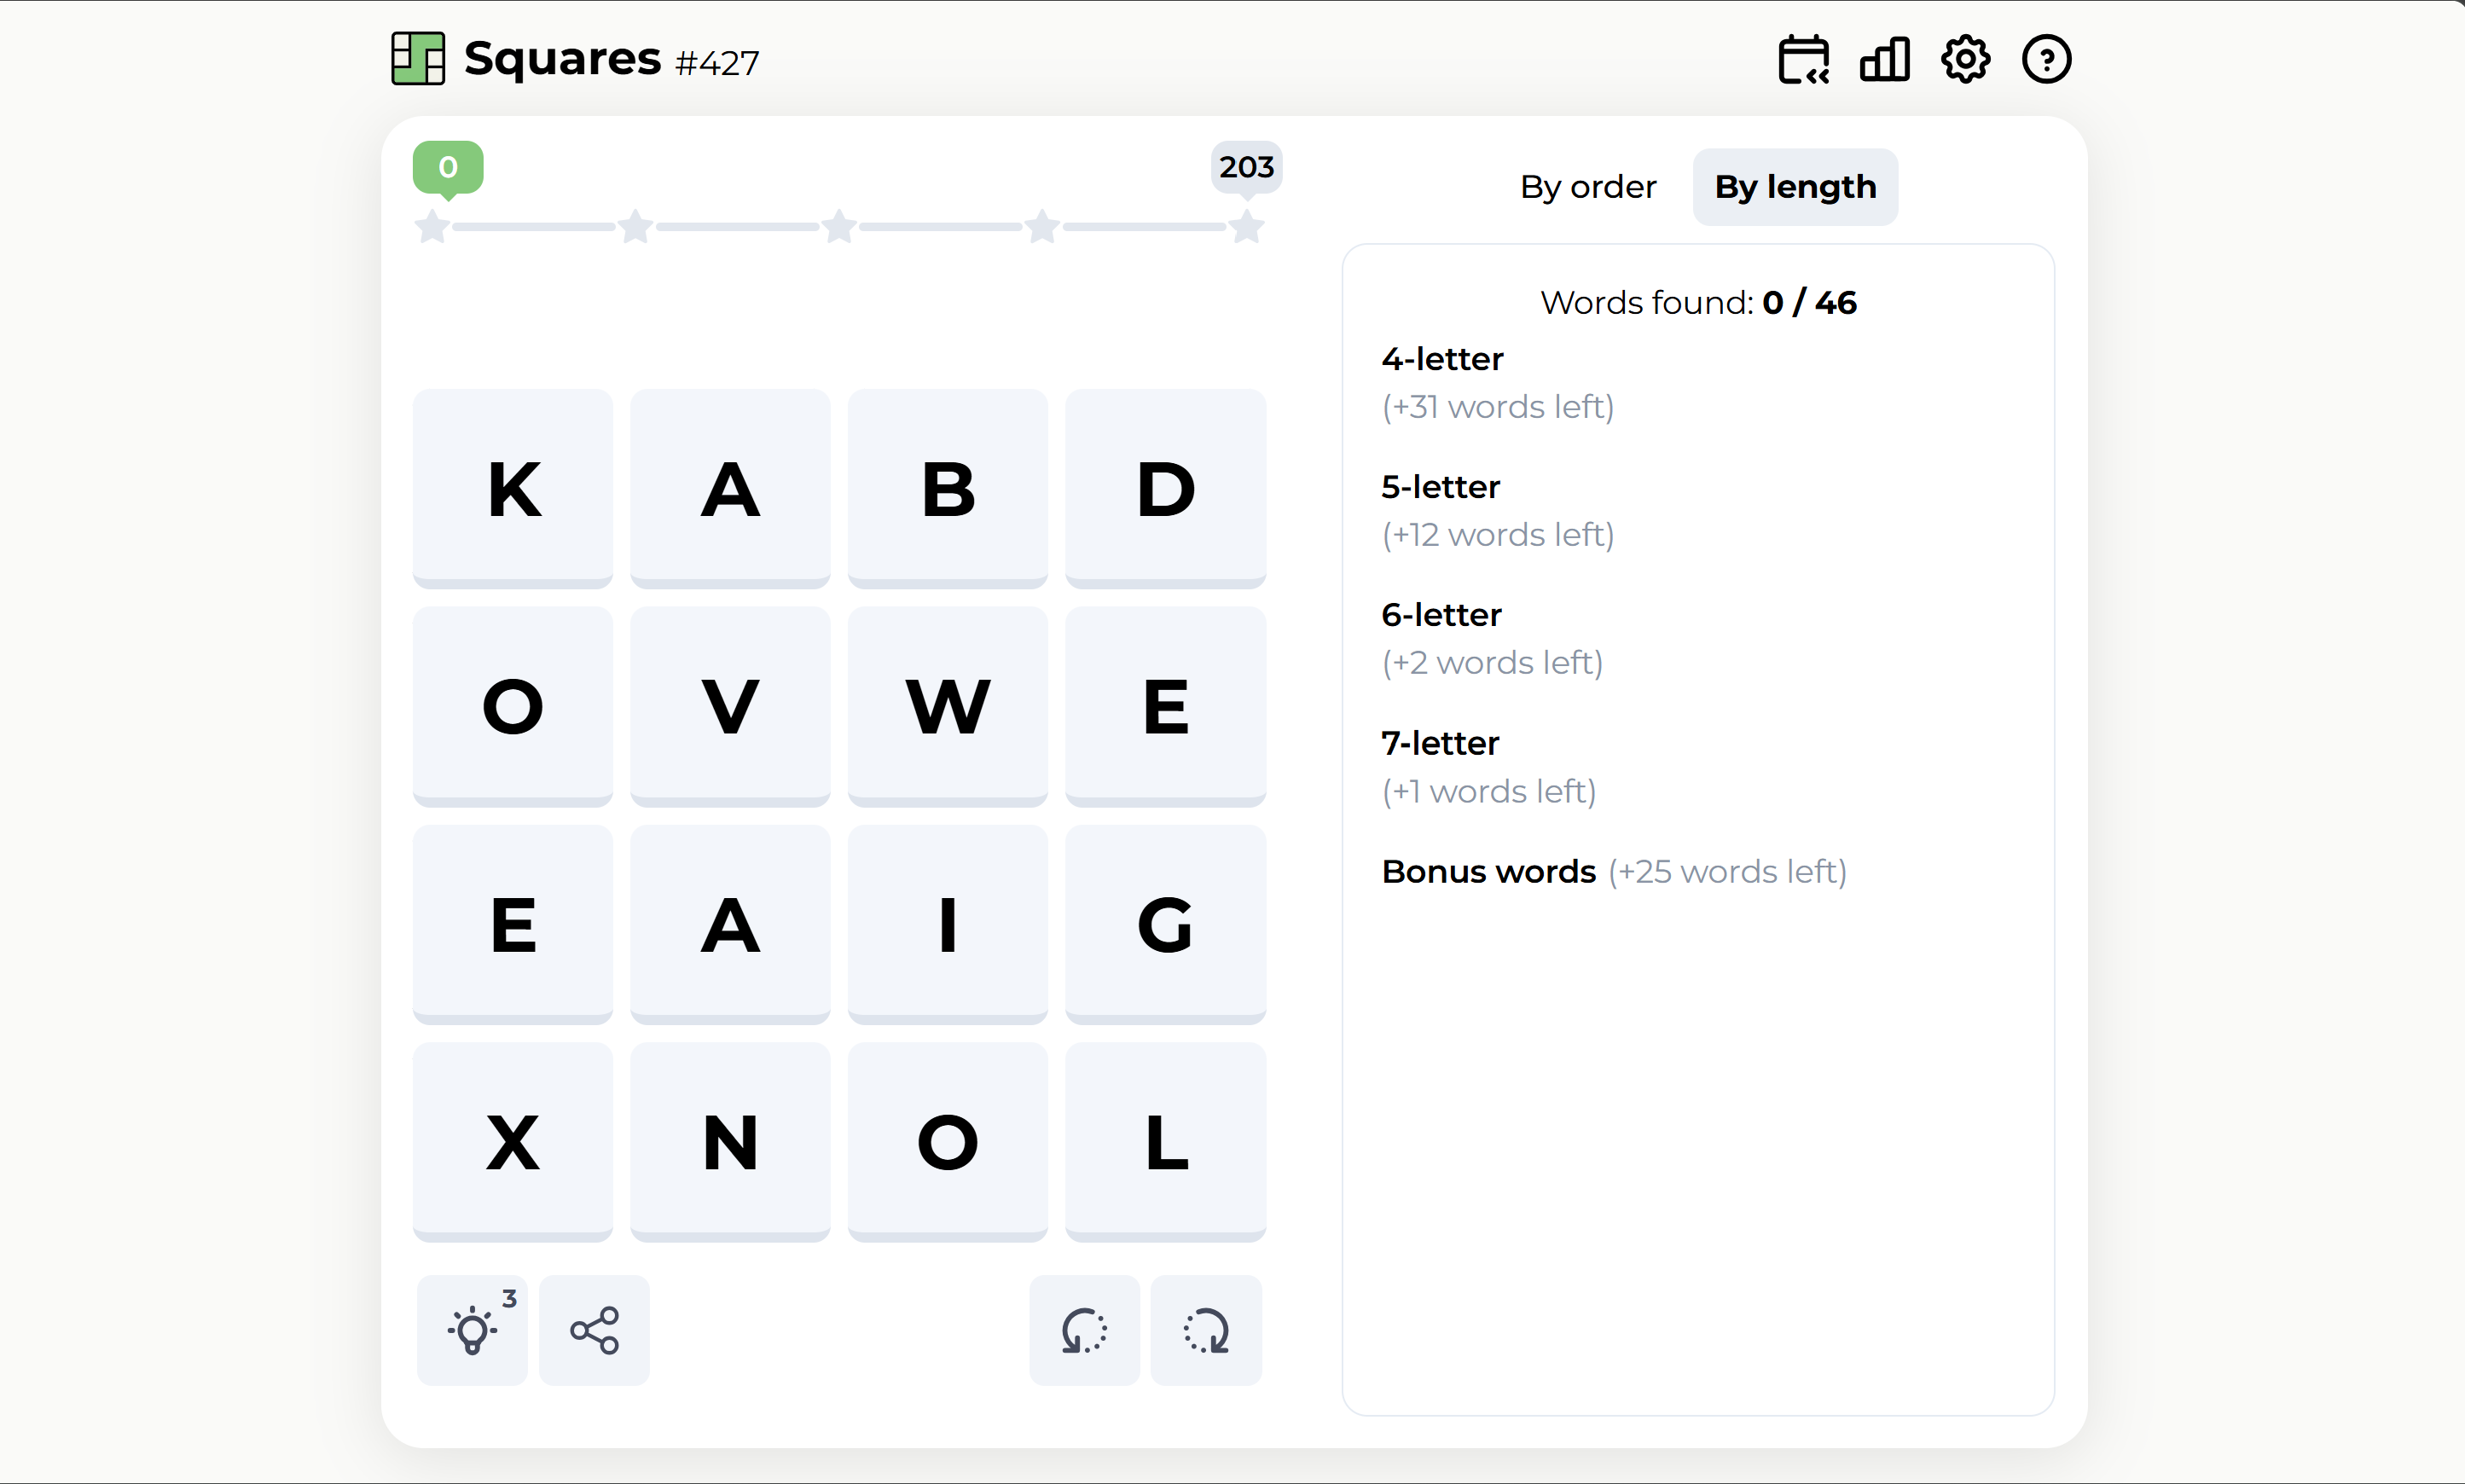Open the puzzle archive calendar icon
The image size is (2465, 1484).
click(x=1803, y=60)
